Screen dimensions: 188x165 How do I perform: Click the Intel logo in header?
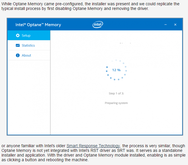point(98,25)
